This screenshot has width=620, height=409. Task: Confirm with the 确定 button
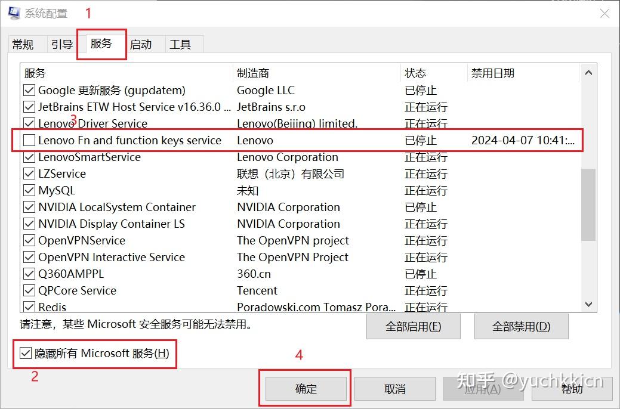click(306, 389)
